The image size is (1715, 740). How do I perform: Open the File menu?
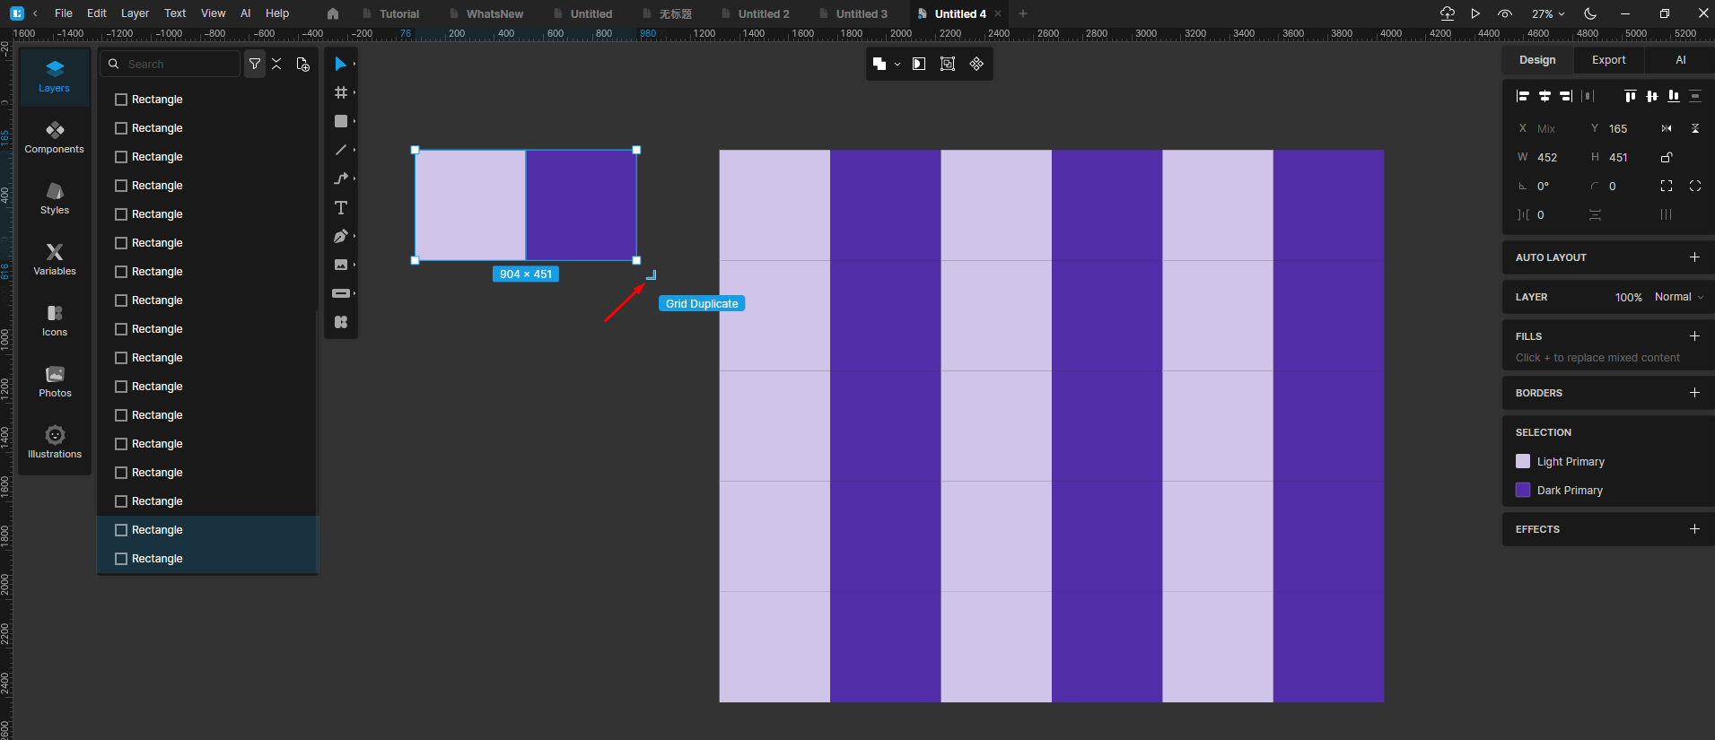64,13
